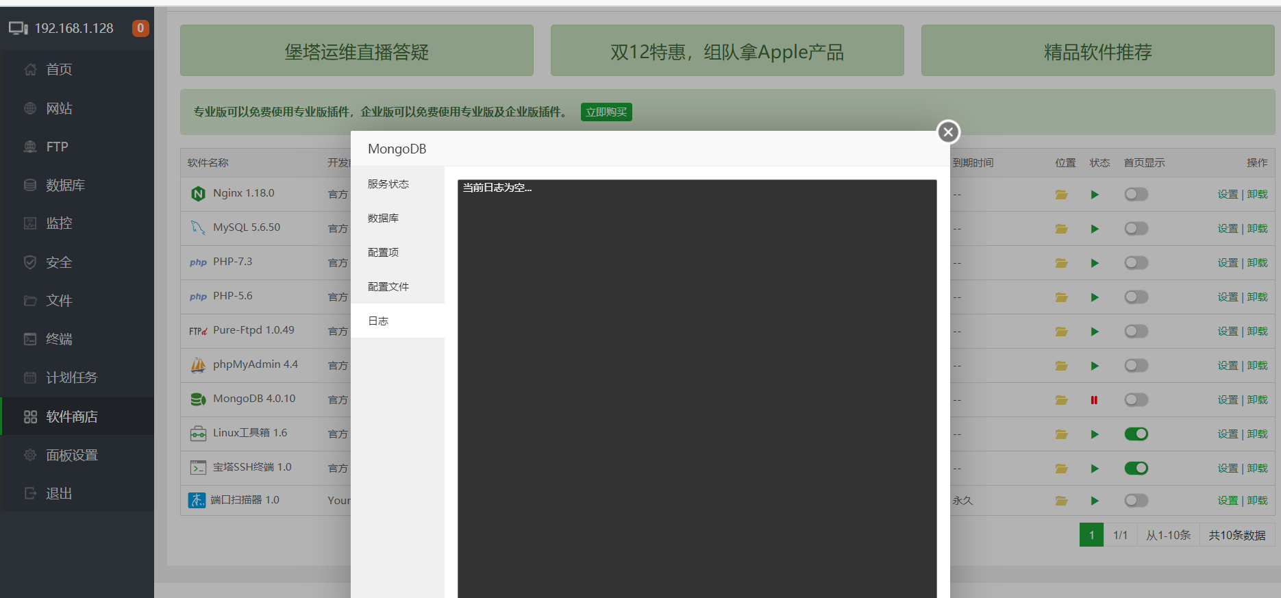Toggle homepage display for Pure-Ftpd row
The width and height of the screenshot is (1281, 598).
pyautogui.click(x=1136, y=332)
